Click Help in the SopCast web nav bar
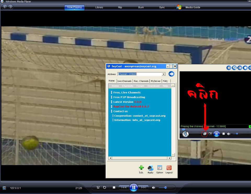This screenshot has width=251, height=194. 165,86
